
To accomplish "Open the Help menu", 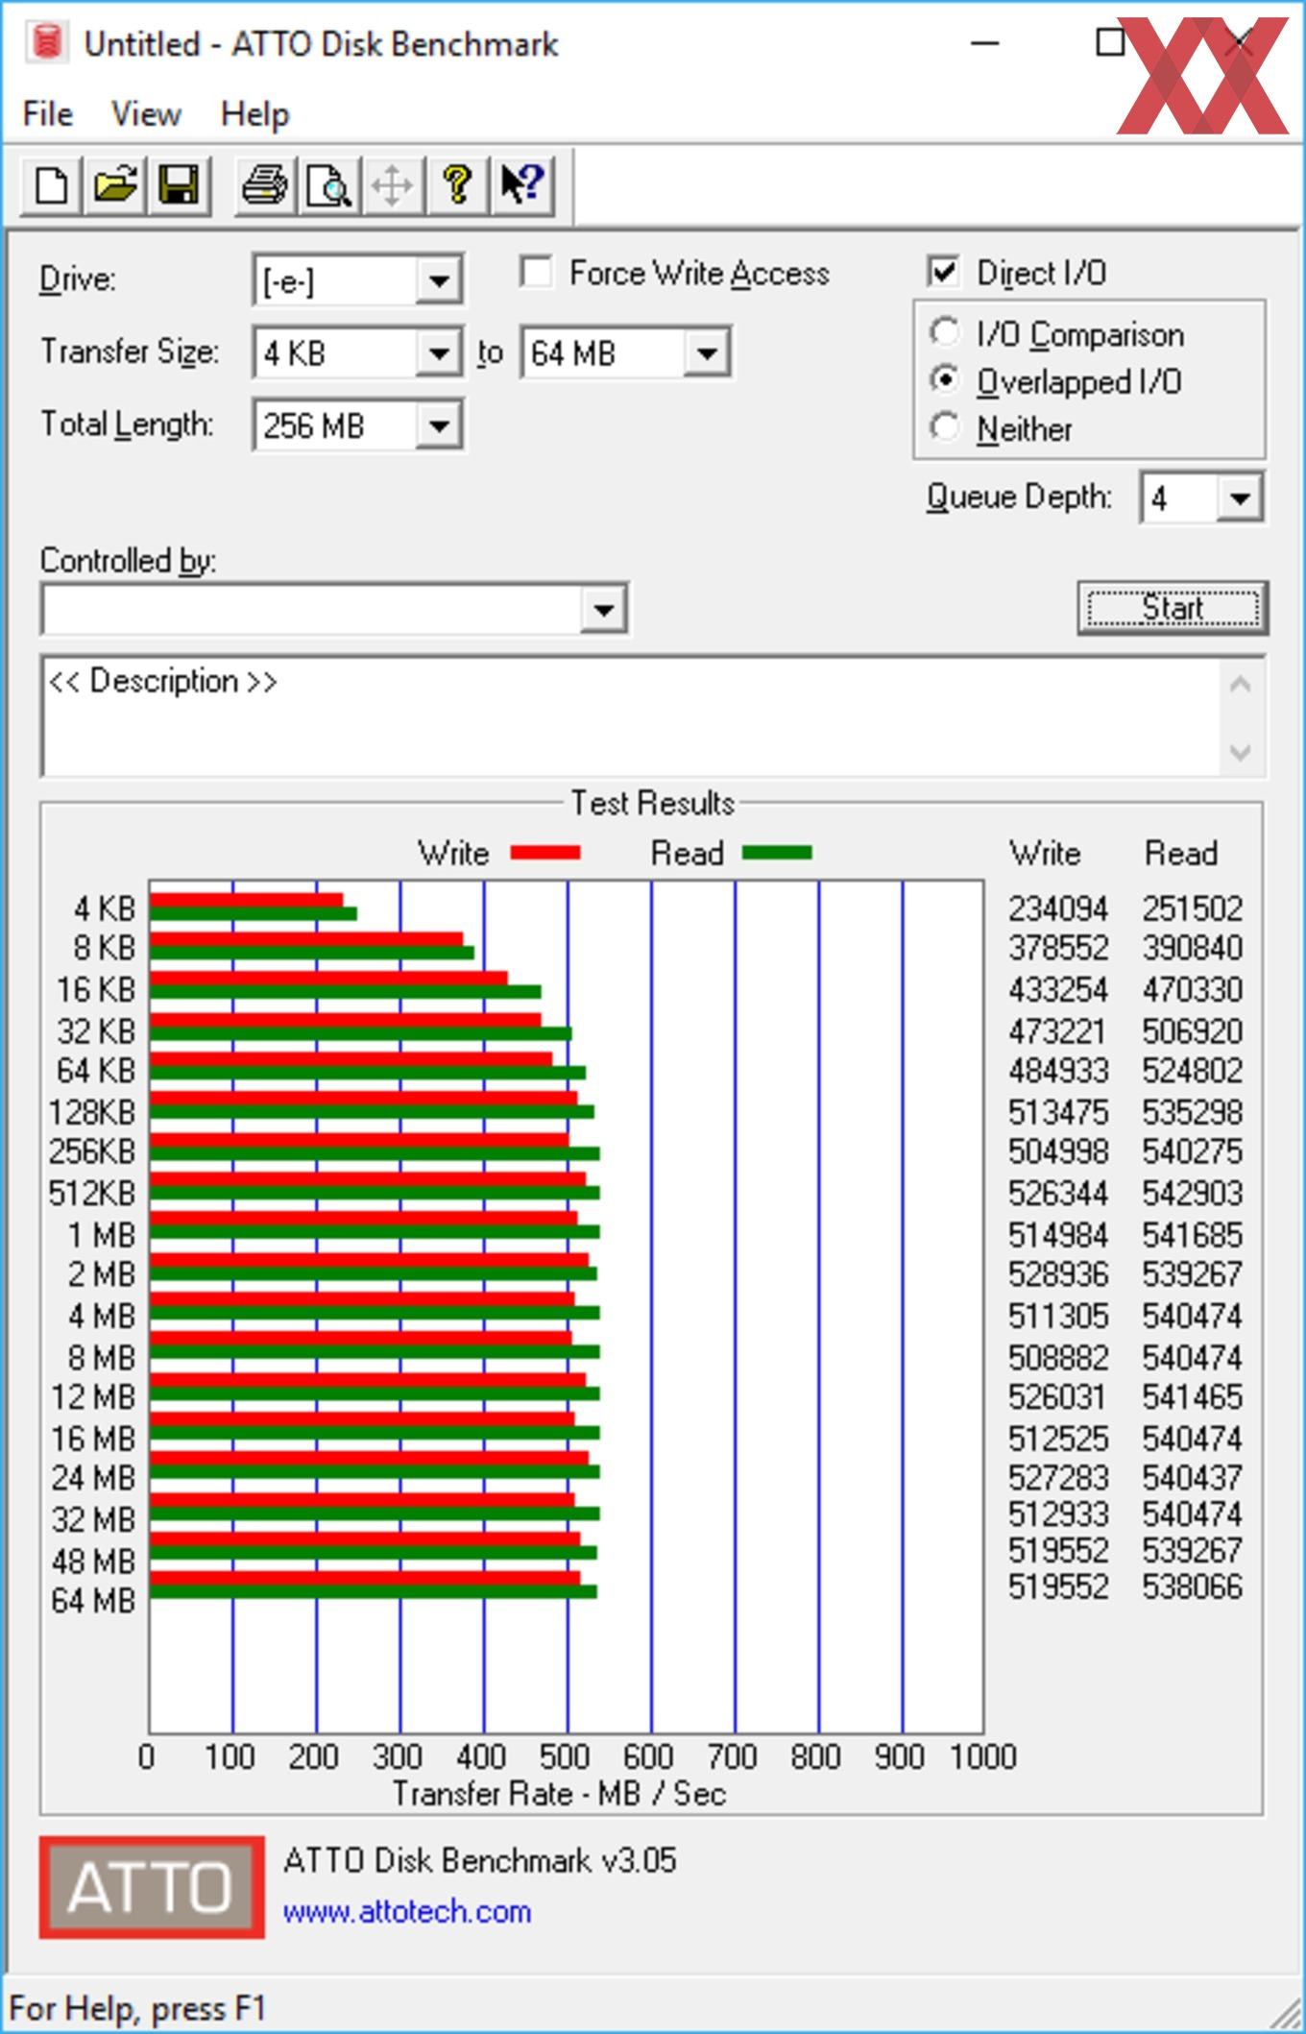I will [254, 114].
